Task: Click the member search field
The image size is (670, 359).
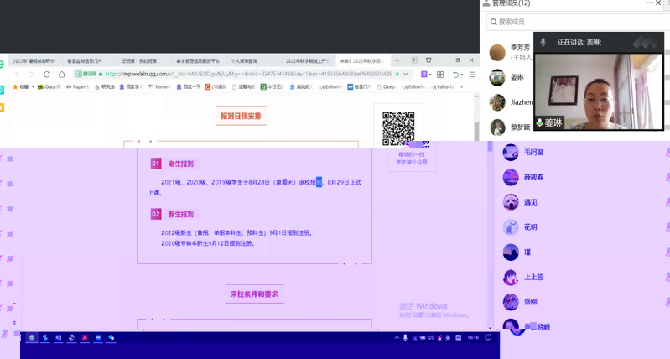Action: point(579,22)
